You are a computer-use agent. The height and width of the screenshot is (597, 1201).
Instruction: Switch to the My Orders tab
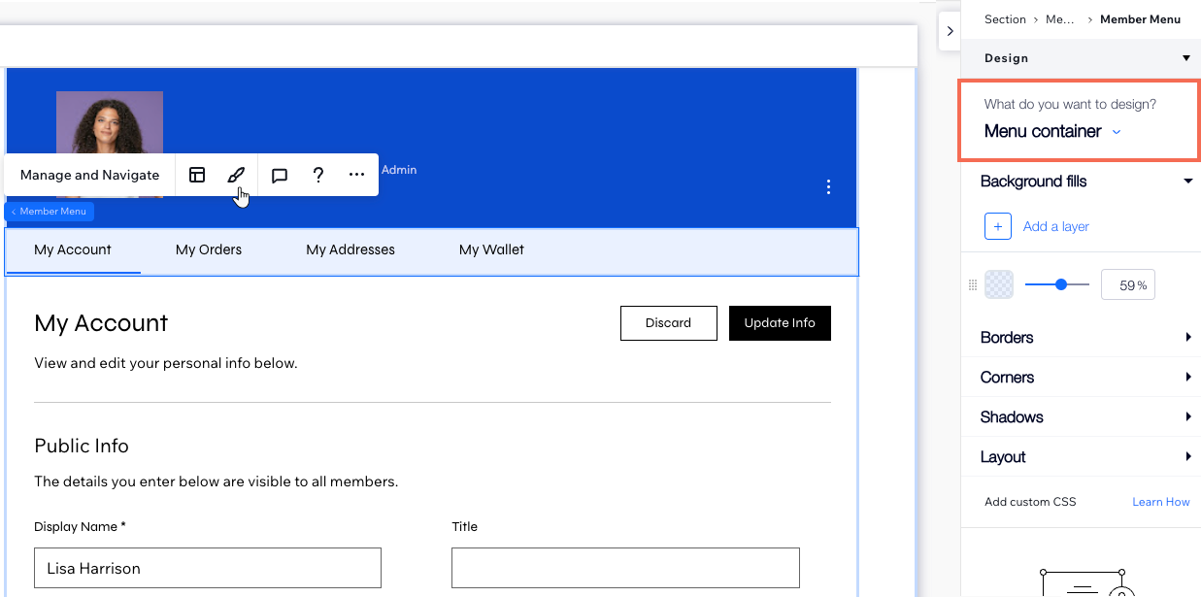click(208, 249)
